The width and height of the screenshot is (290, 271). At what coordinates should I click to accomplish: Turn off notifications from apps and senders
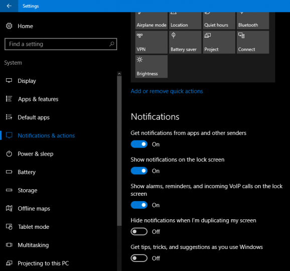[139, 144]
